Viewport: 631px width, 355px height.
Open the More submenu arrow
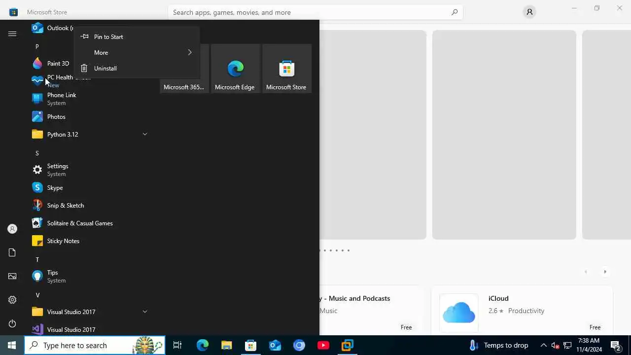coord(190,53)
